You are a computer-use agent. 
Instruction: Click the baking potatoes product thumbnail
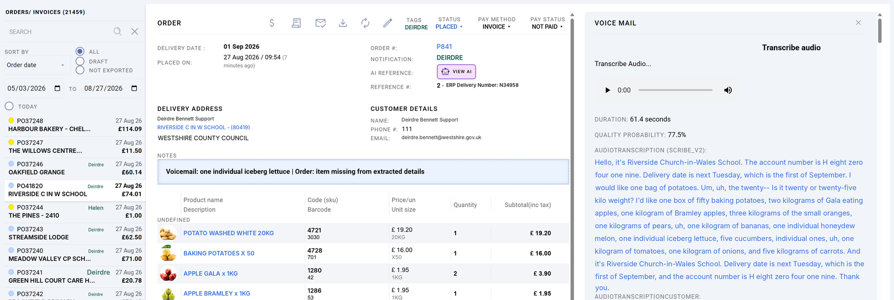tap(168, 253)
